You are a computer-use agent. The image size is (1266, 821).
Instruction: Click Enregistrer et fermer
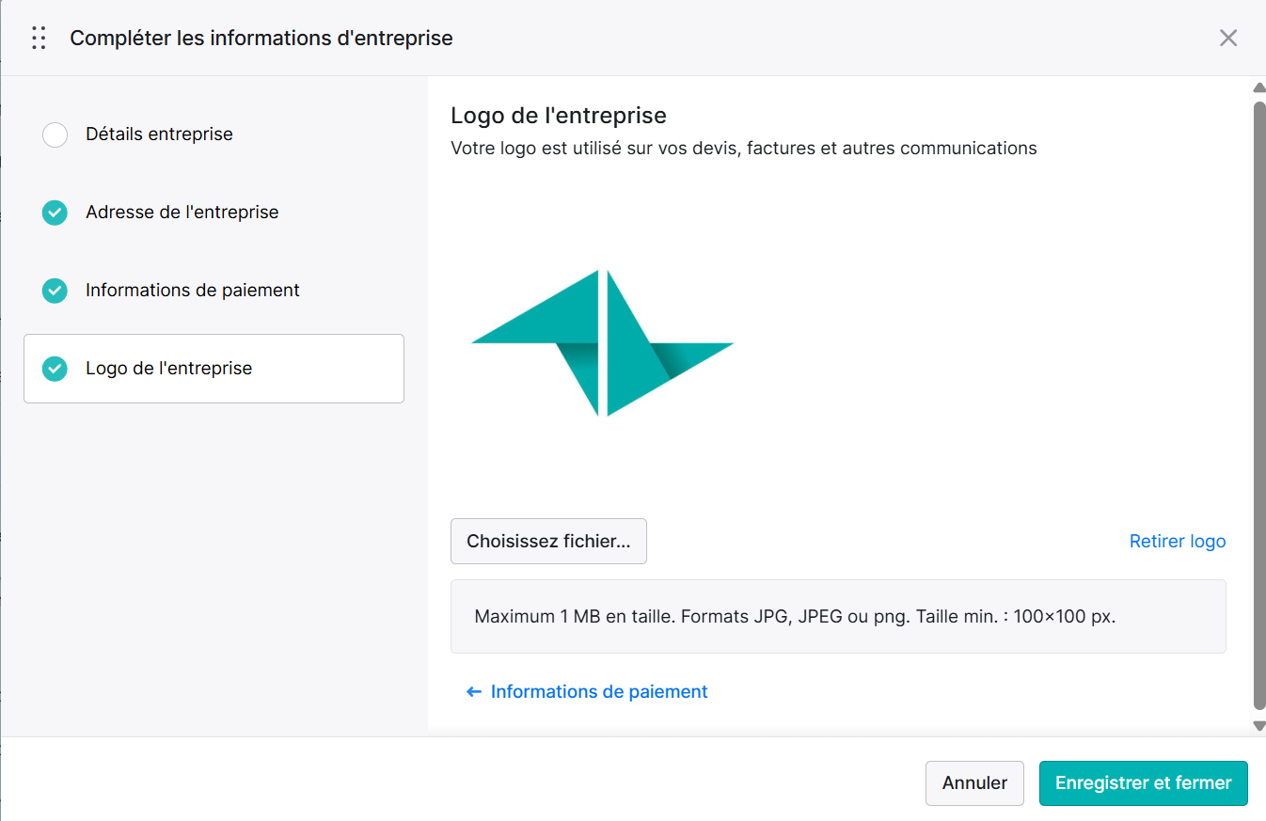pos(1143,783)
